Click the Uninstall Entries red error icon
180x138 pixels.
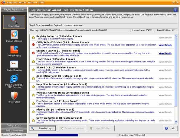pos(33,53)
